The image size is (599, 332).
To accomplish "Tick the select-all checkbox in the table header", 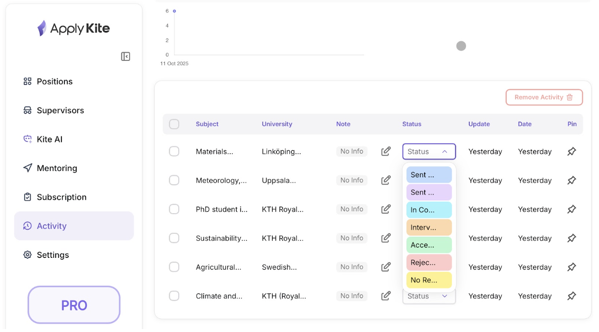I will pos(174,124).
